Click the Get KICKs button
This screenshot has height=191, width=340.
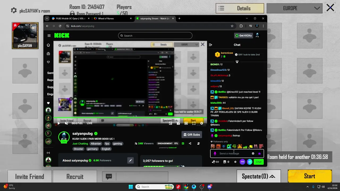coord(243,36)
